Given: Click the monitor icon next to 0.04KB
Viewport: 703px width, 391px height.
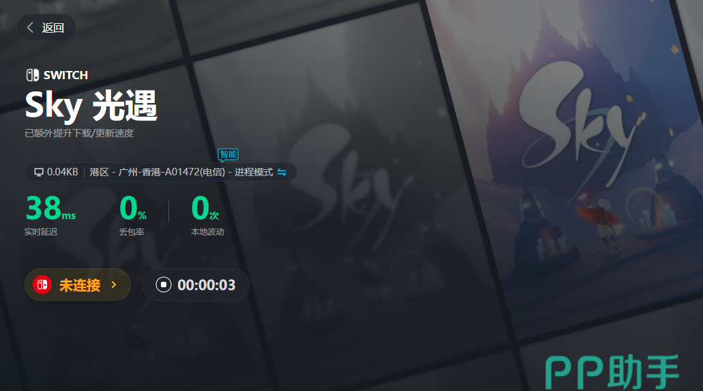Looking at the screenshot, I should (x=39, y=173).
